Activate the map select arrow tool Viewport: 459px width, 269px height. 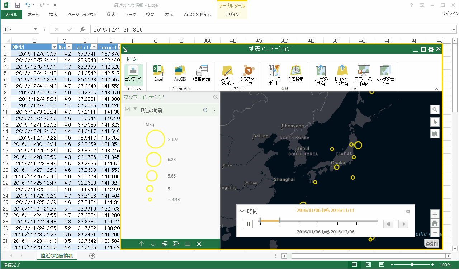coord(435,122)
